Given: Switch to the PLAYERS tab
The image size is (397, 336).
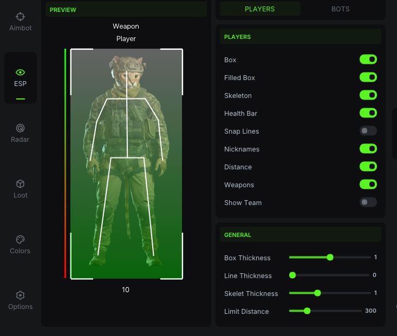Looking at the screenshot, I should point(259,9).
